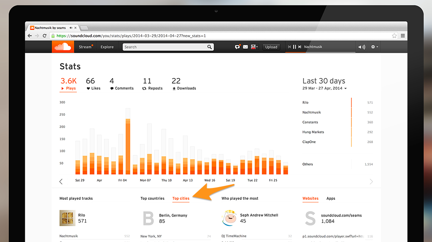The image size is (432, 242).
Task: Click the green padlock security icon
Action: click(53, 35)
